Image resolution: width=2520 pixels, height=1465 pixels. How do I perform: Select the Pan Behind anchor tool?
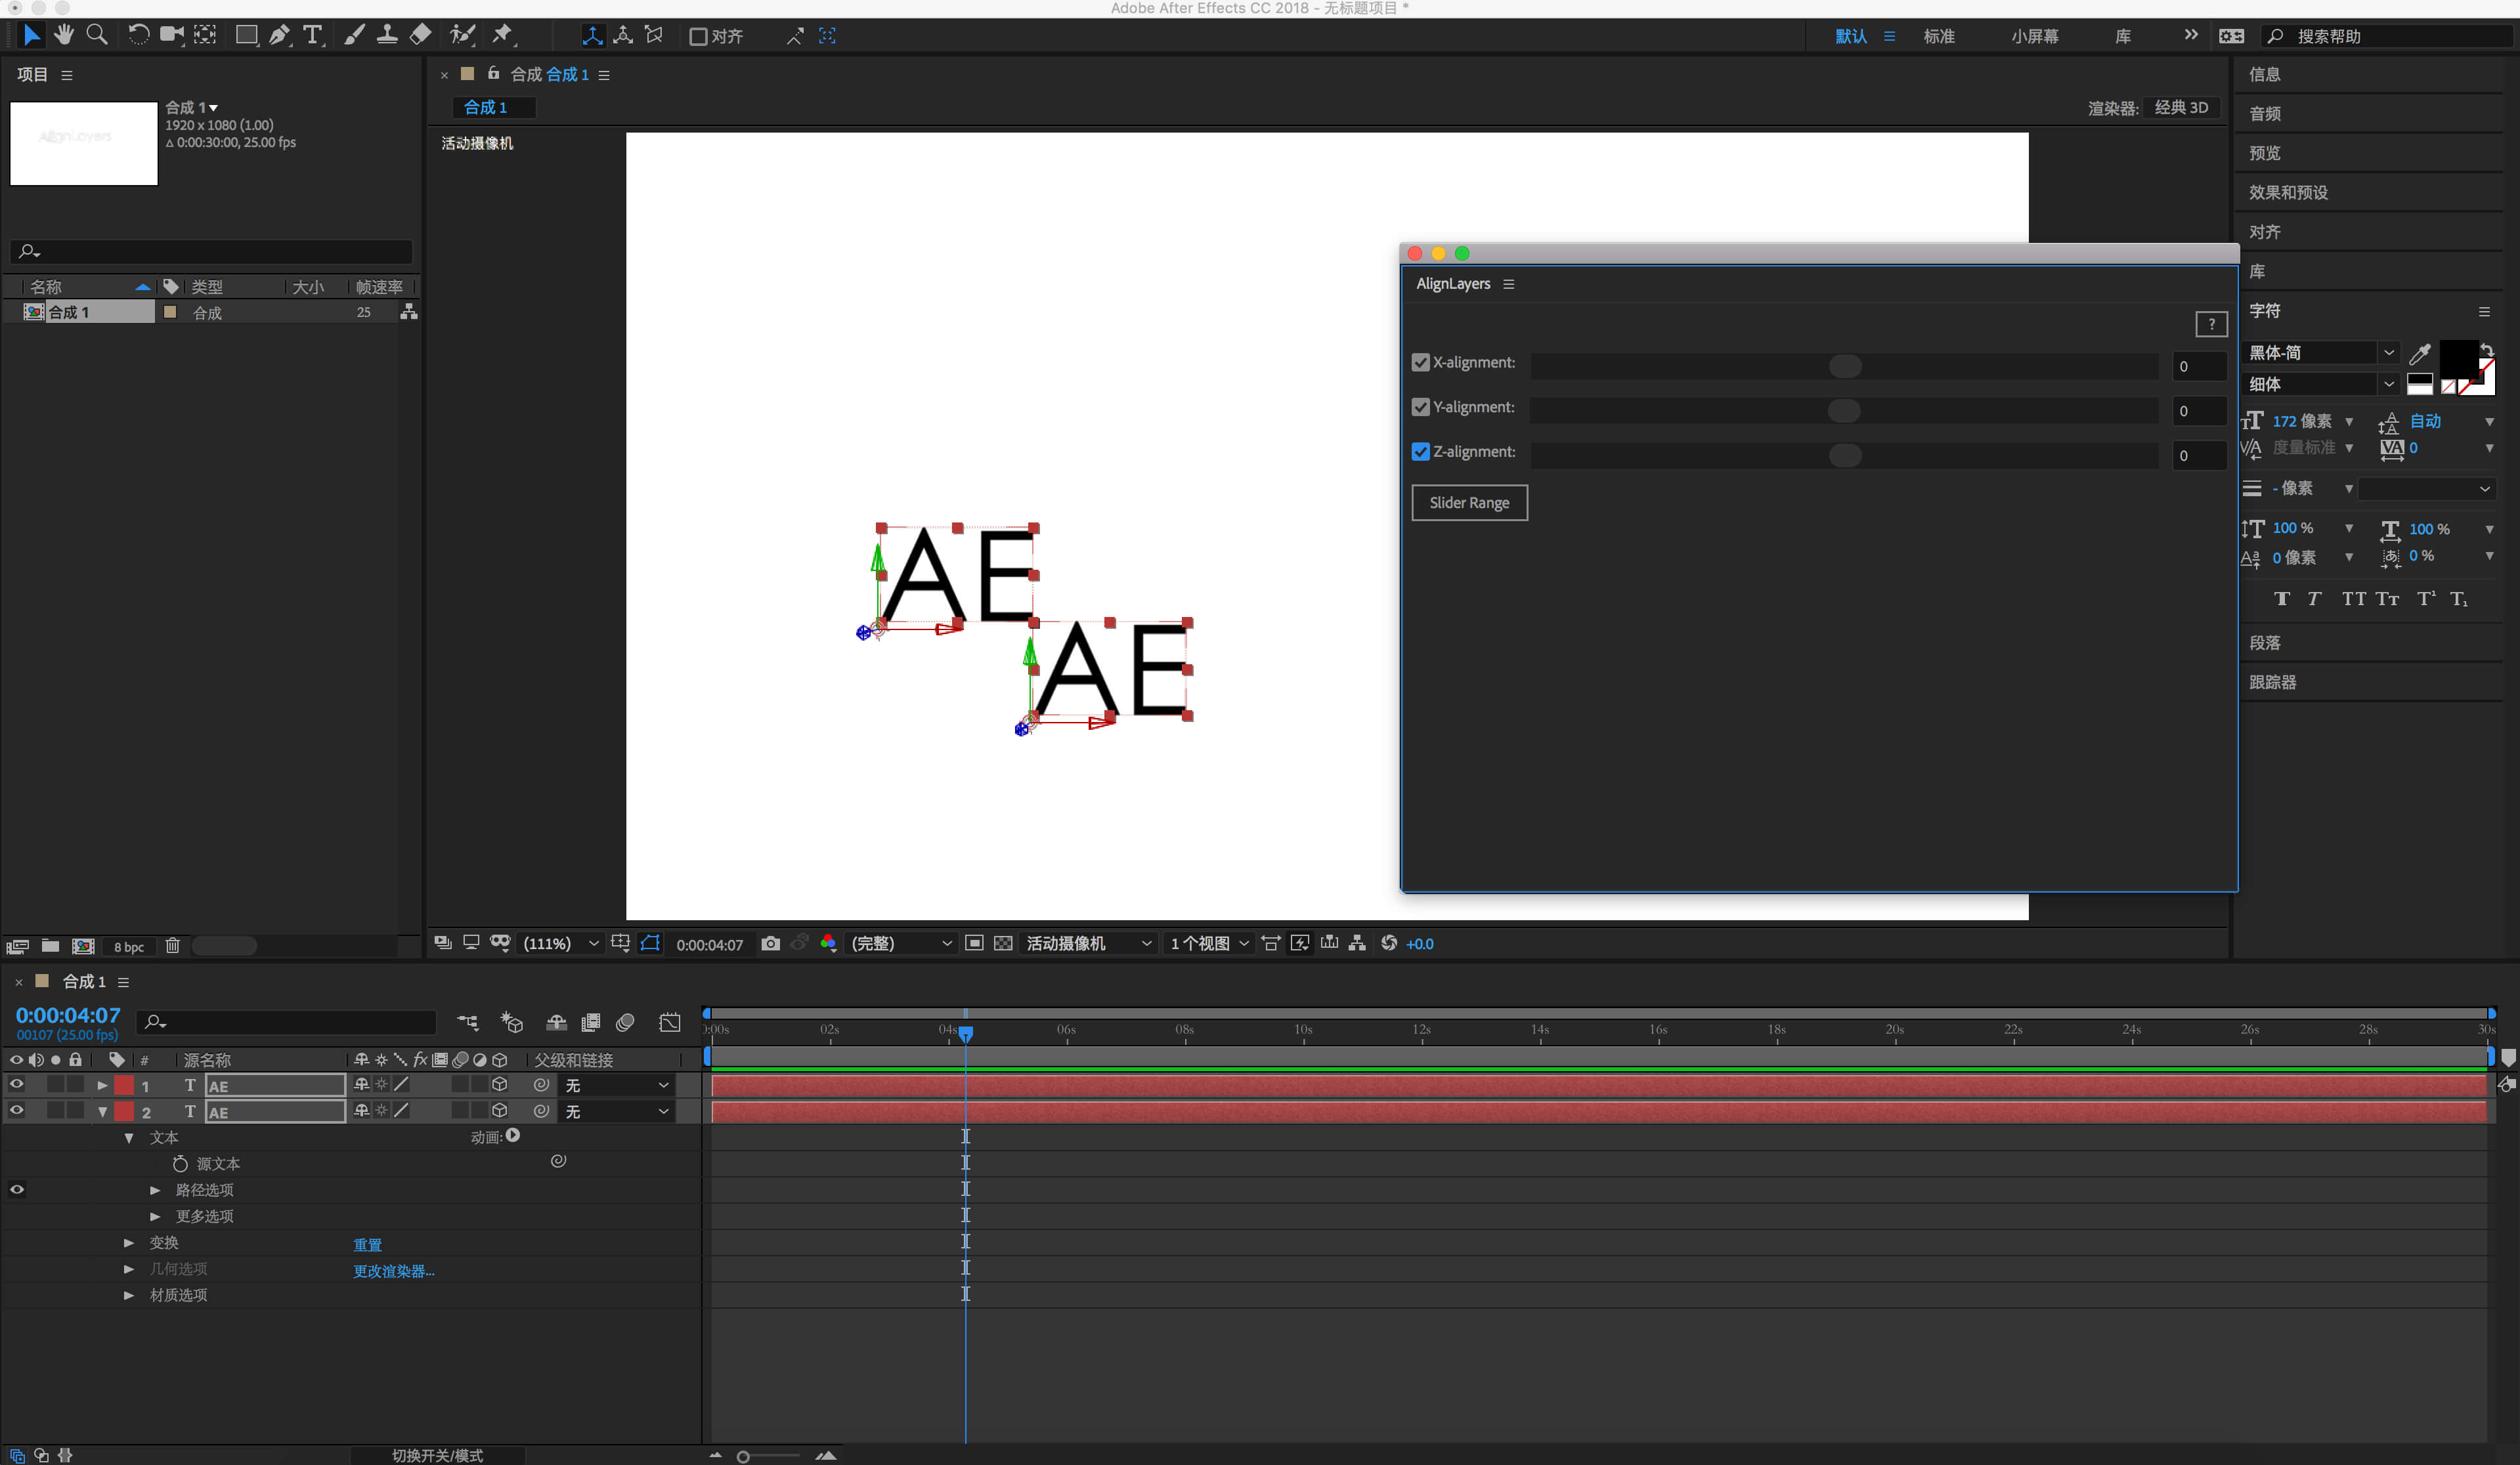[x=205, y=35]
